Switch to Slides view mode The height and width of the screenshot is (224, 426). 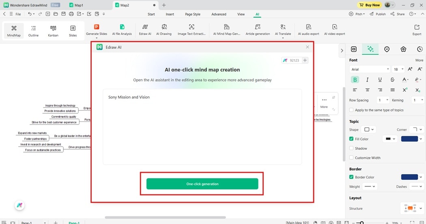(73, 31)
